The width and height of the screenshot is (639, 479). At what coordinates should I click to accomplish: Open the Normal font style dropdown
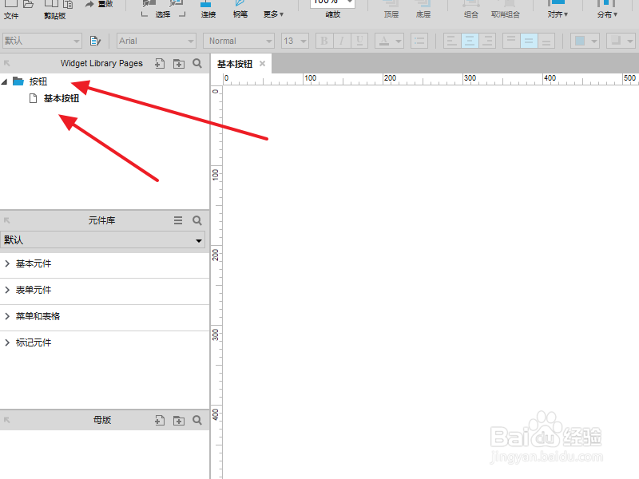[239, 41]
